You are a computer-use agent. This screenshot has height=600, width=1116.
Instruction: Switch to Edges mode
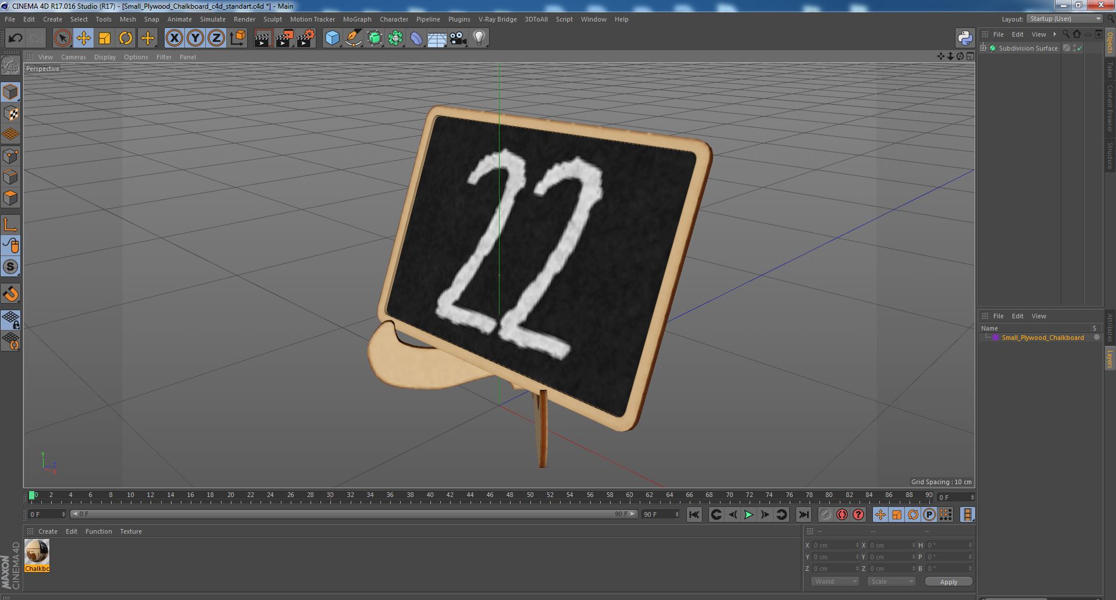(x=10, y=177)
